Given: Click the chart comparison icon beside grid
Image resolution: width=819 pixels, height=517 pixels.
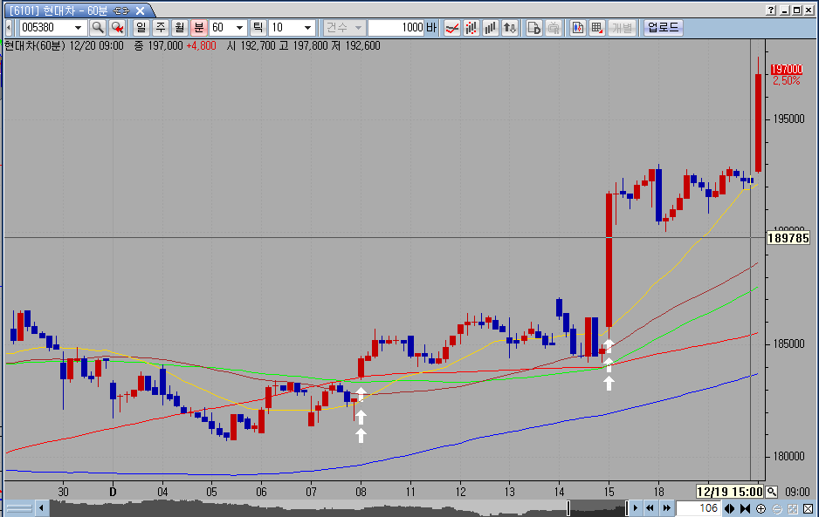Looking at the screenshot, I should point(577,27).
